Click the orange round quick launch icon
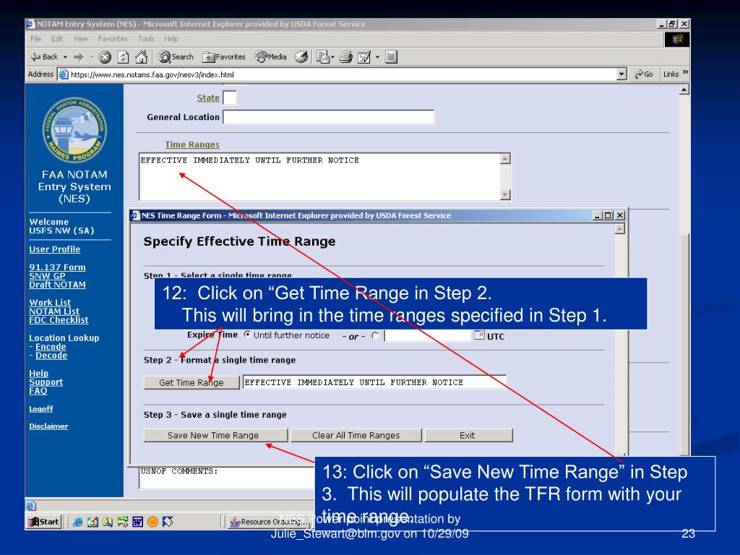The image size is (740, 555). pos(152,522)
